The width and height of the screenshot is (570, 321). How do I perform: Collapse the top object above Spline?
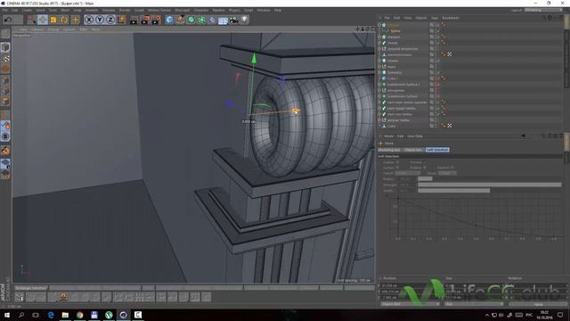[379, 25]
